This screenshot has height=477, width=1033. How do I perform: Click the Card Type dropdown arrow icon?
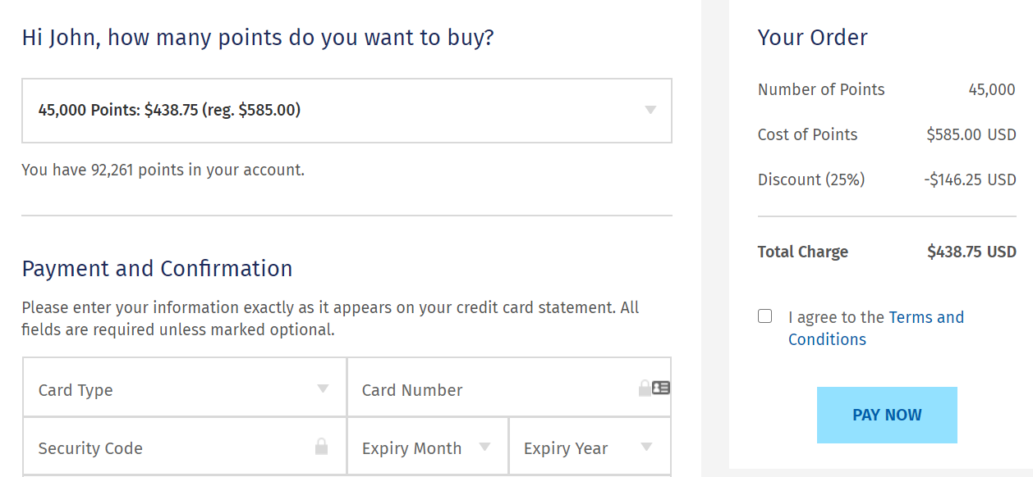tap(324, 387)
